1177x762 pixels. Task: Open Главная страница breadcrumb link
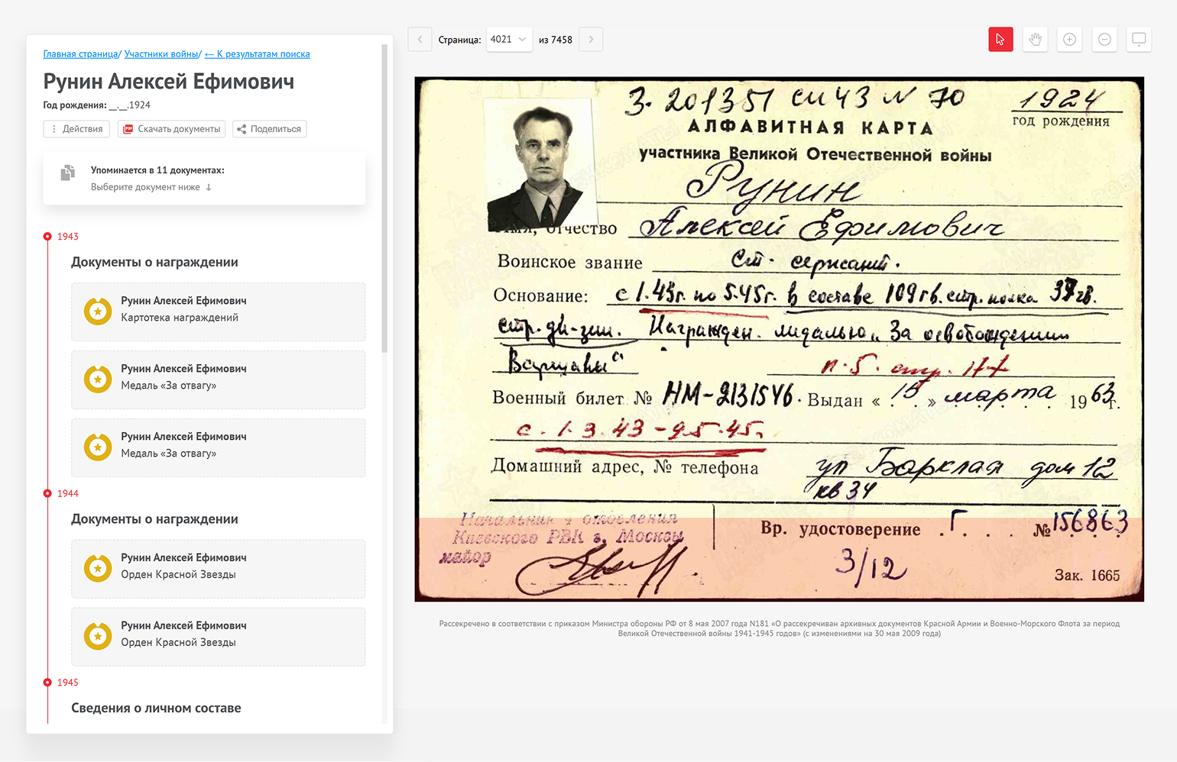pos(80,54)
